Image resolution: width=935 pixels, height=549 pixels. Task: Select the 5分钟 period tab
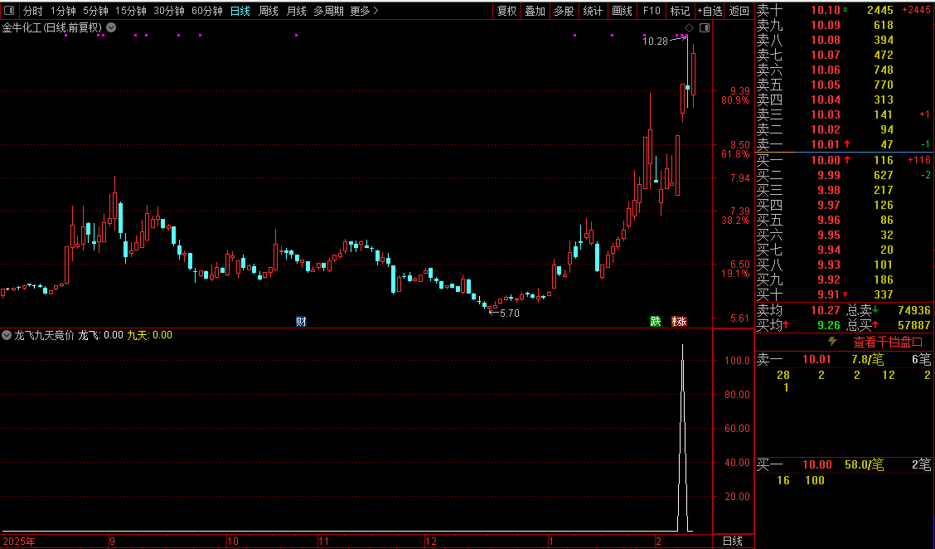coord(95,11)
